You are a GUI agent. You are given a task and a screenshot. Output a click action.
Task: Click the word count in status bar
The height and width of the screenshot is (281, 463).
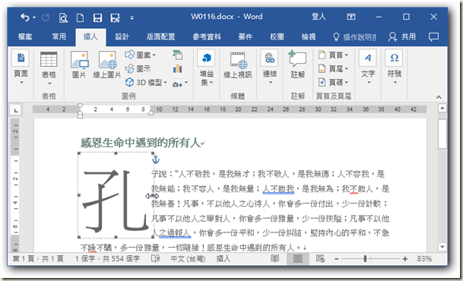coord(107,259)
